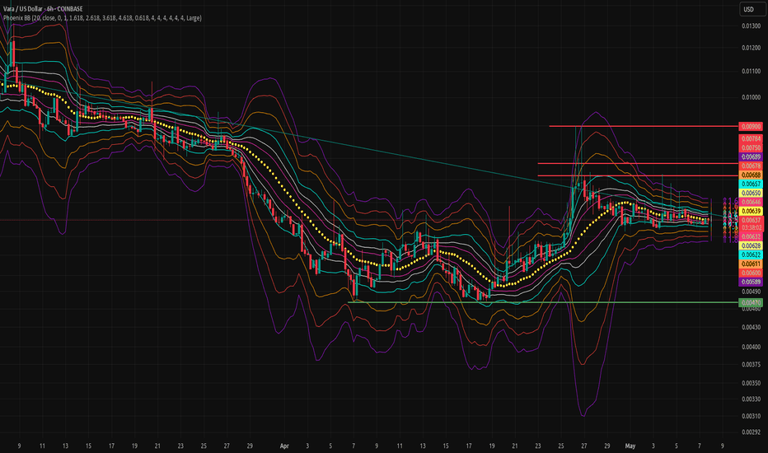Select the green support line at 0.00470
This screenshot has width=768, height=453.
[542, 302]
